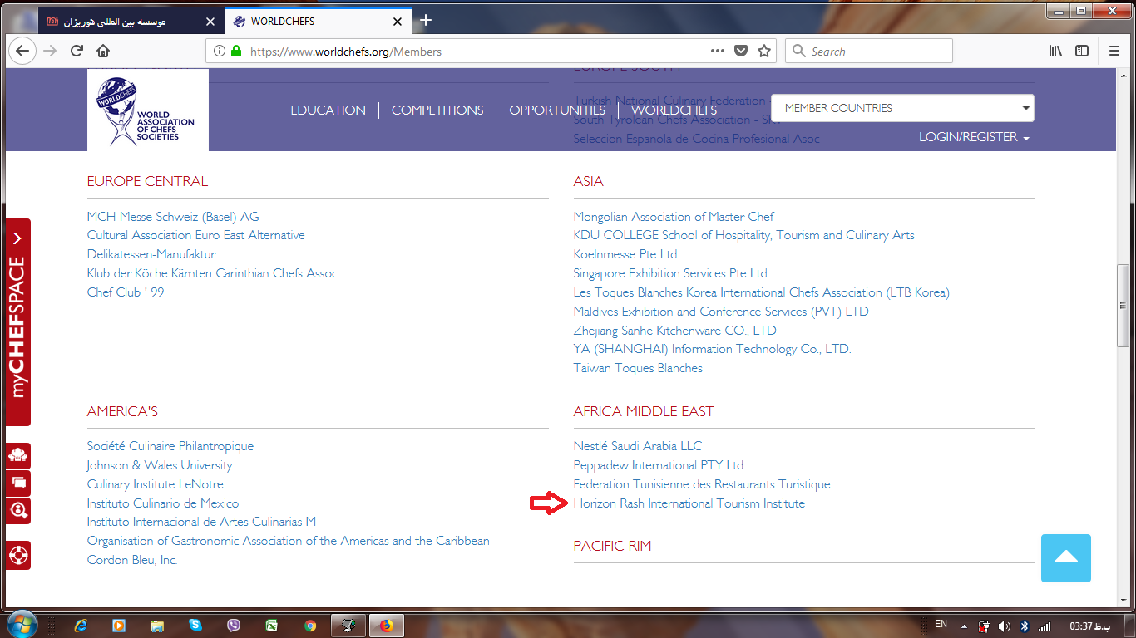Open Nestlé Saudi Arabia LLC link
1136x638 pixels.
pos(638,446)
